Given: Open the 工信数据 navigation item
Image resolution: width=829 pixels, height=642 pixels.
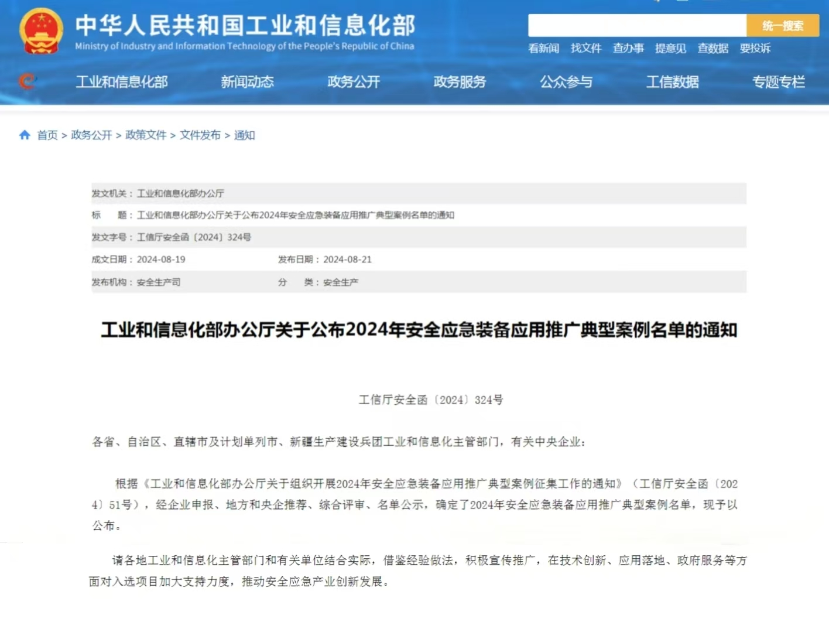Looking at the screenshot, I should (x=672, y=82).
